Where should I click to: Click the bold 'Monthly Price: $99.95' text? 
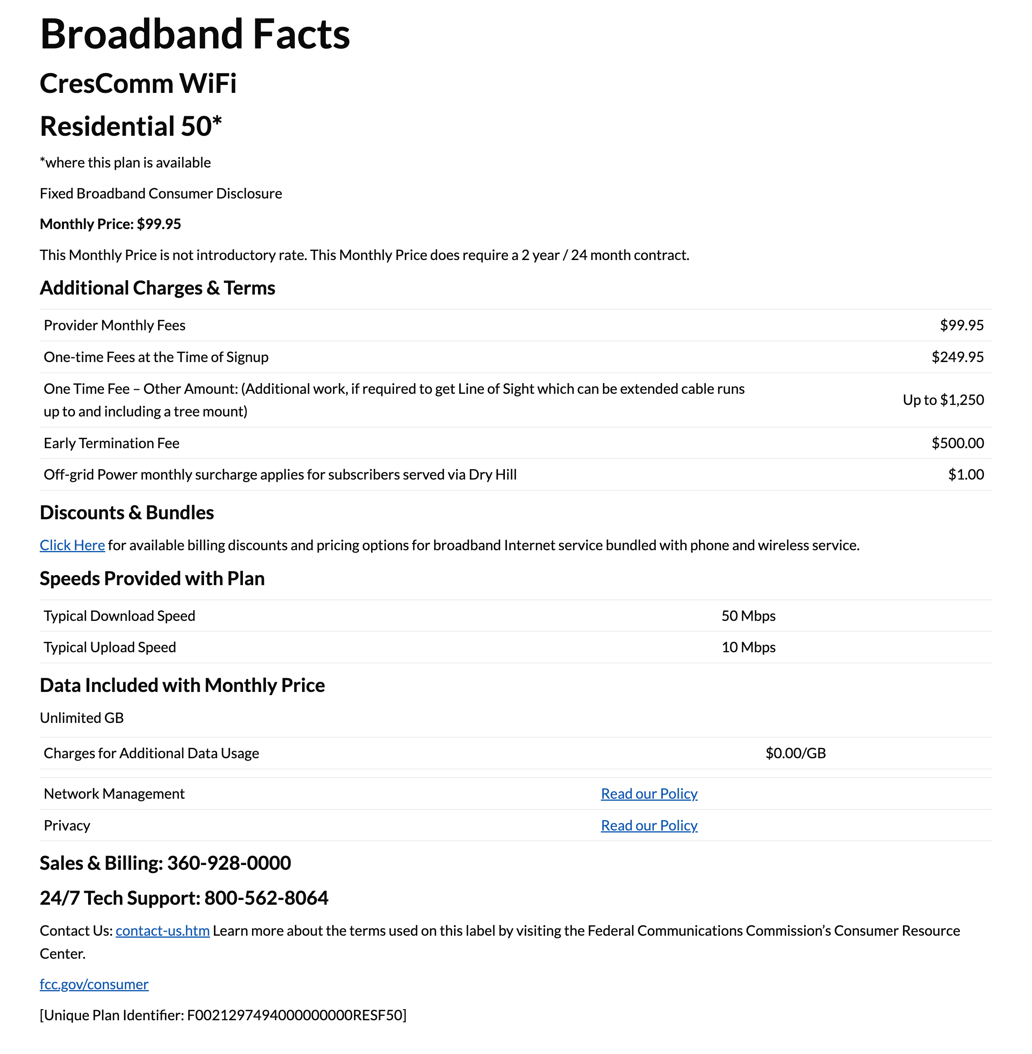click(x=110, y=224)
